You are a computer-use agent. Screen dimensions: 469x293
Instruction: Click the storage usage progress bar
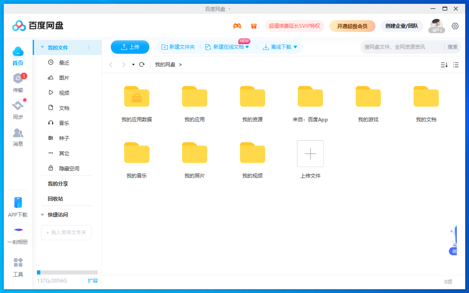coord(67,272)
